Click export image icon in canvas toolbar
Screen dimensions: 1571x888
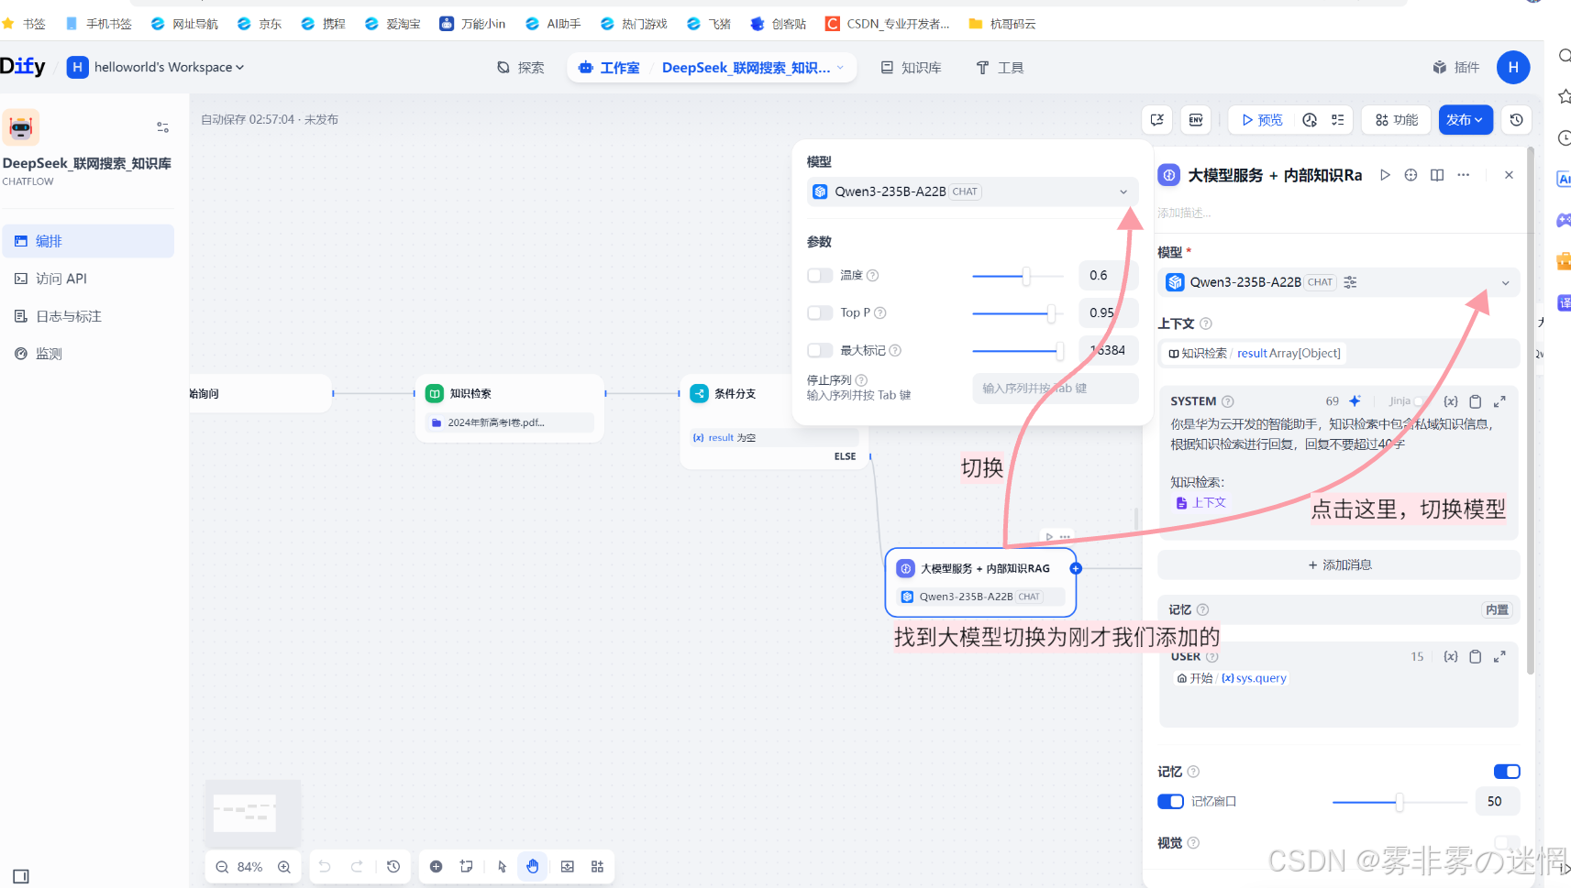(568, 867)
